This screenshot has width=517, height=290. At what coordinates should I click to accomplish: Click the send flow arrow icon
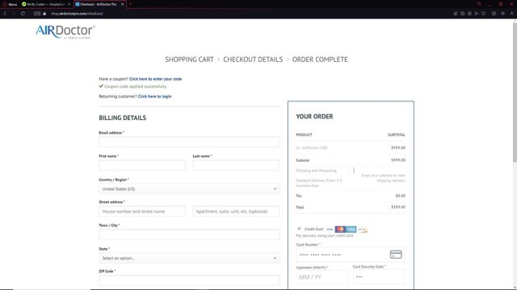tap(477, 14)
